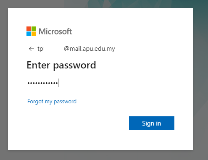The height and width of the screenshot is (160, 208).
Task: Click the Sign in button
Action: coord(152,123)
